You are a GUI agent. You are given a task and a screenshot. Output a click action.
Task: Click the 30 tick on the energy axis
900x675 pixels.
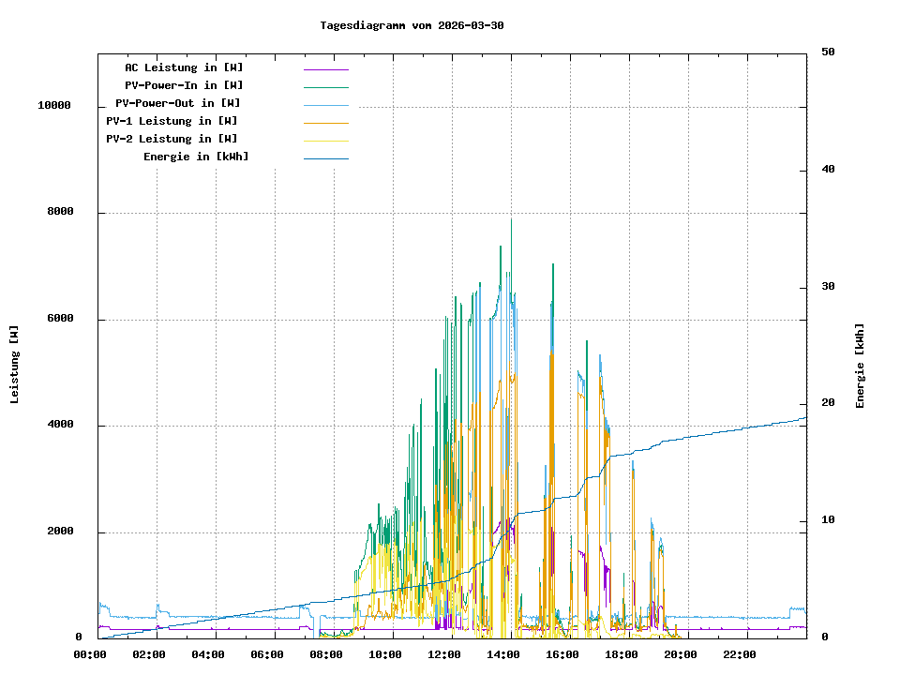828,287
